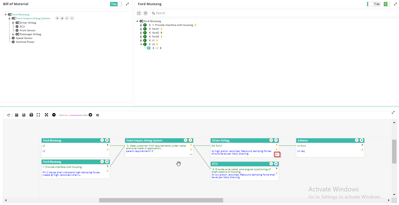The width and height of the screenshot is (399, 205).
Task: Focus the Search field
Action: tap(274, 13)
